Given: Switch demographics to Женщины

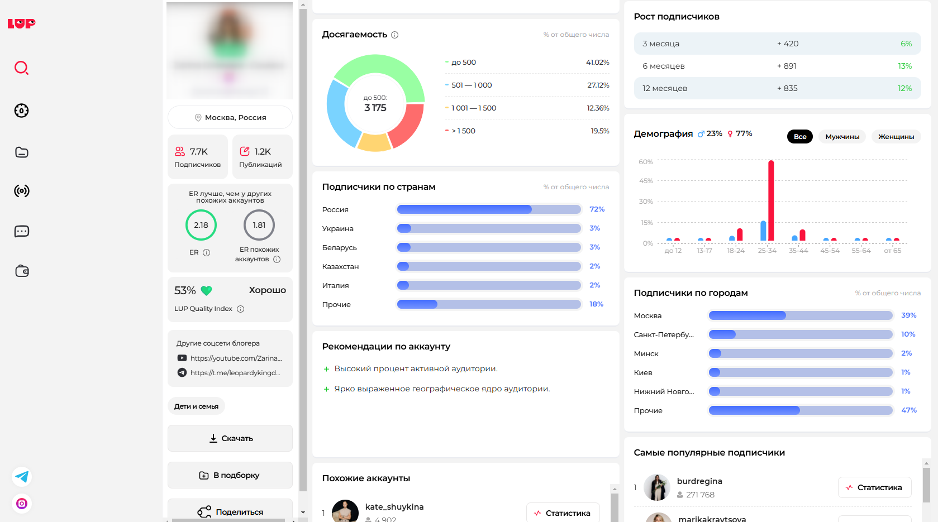Looking at the screenshot, I should [x=896, y=137].
